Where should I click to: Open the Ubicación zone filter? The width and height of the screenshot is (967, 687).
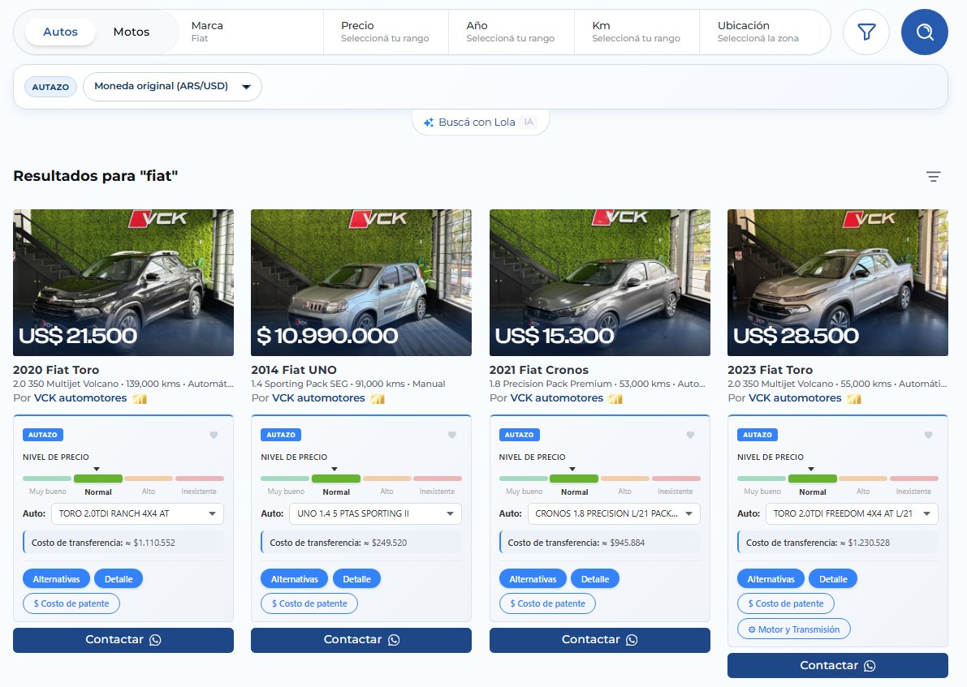765,32
